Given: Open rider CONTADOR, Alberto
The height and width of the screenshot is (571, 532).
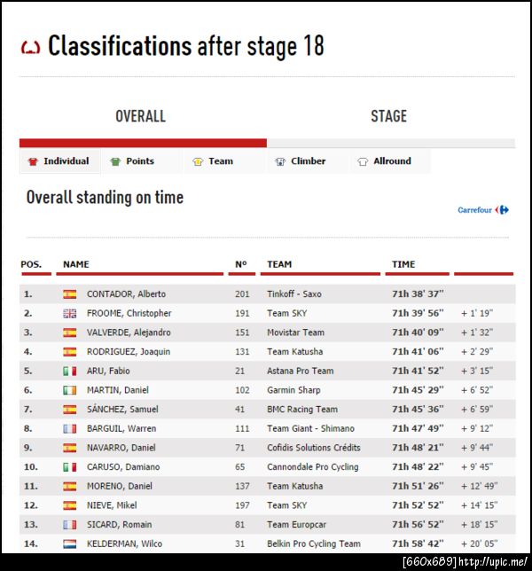Looking at the screenshot, I should [126, 294].
